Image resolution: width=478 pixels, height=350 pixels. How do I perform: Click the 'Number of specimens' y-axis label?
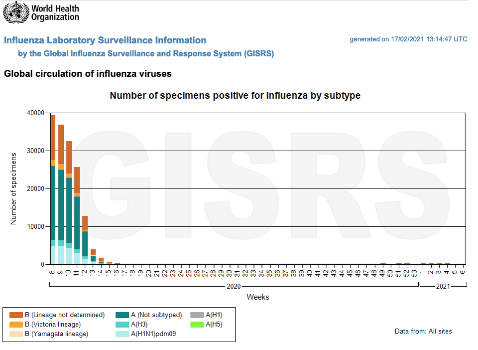13,188
